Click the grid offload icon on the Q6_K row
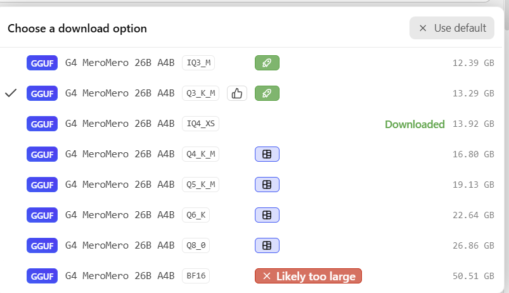The height and width of the screenshot is (293, 509). 267,215
